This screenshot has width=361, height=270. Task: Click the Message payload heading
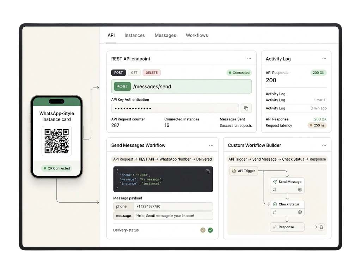tap(128, 198)
